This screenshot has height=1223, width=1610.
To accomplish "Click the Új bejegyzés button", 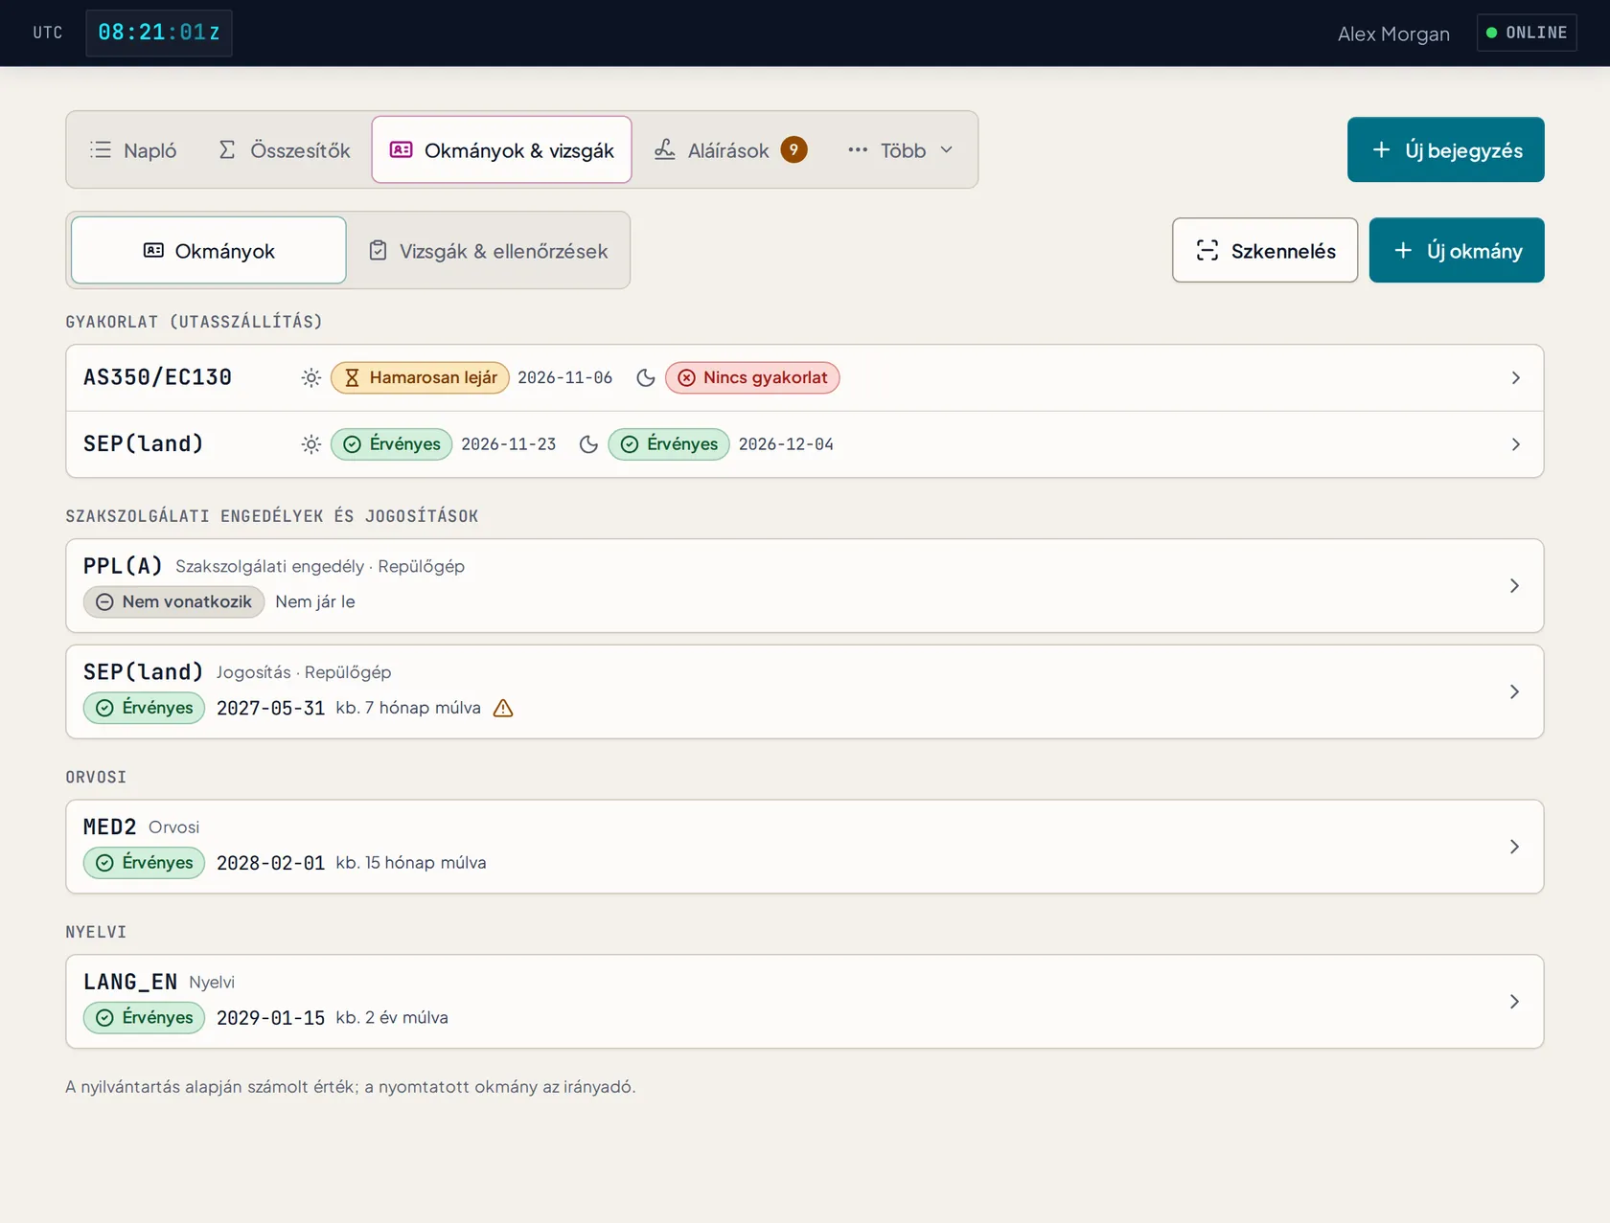I will tap(1445, 149).
